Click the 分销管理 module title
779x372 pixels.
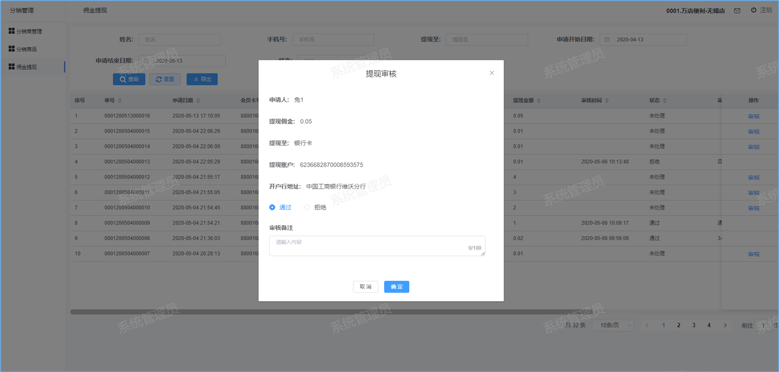(x=22, y=10)
